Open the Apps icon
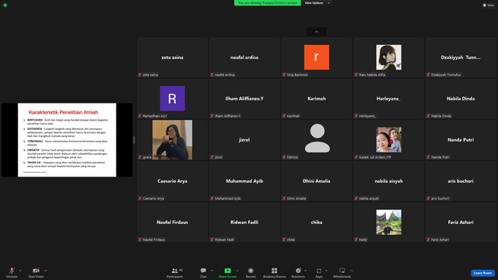498x280 pixels. click(x=319, y=271)
